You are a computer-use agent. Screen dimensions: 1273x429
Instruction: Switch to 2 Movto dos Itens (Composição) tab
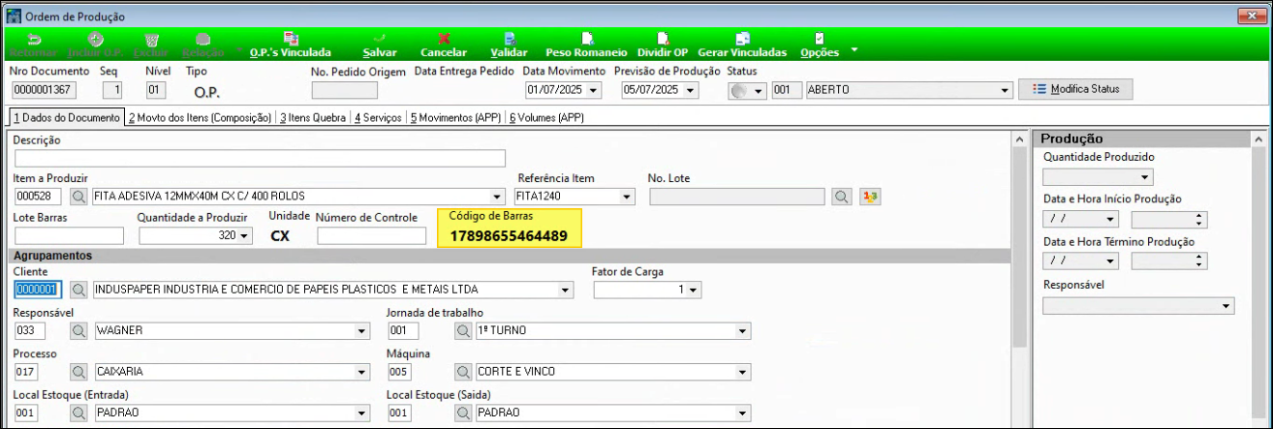pyautogui.click(x=201, y=117)
